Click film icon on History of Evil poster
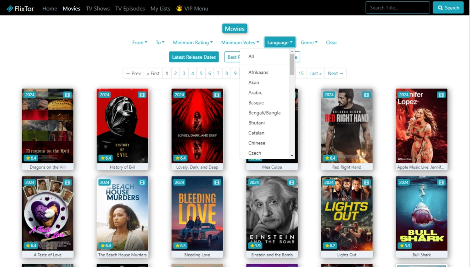This screenshot has width=470, height=267. (x=142, y=95)
